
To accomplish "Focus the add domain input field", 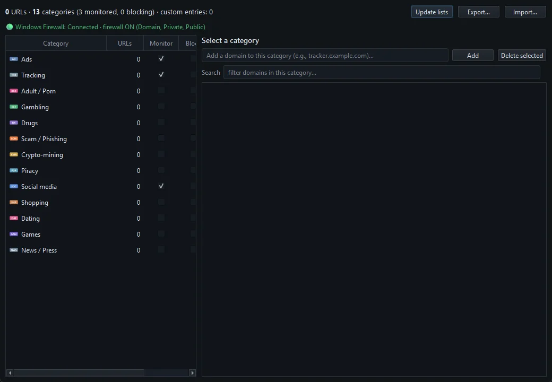I will [325, 56].
